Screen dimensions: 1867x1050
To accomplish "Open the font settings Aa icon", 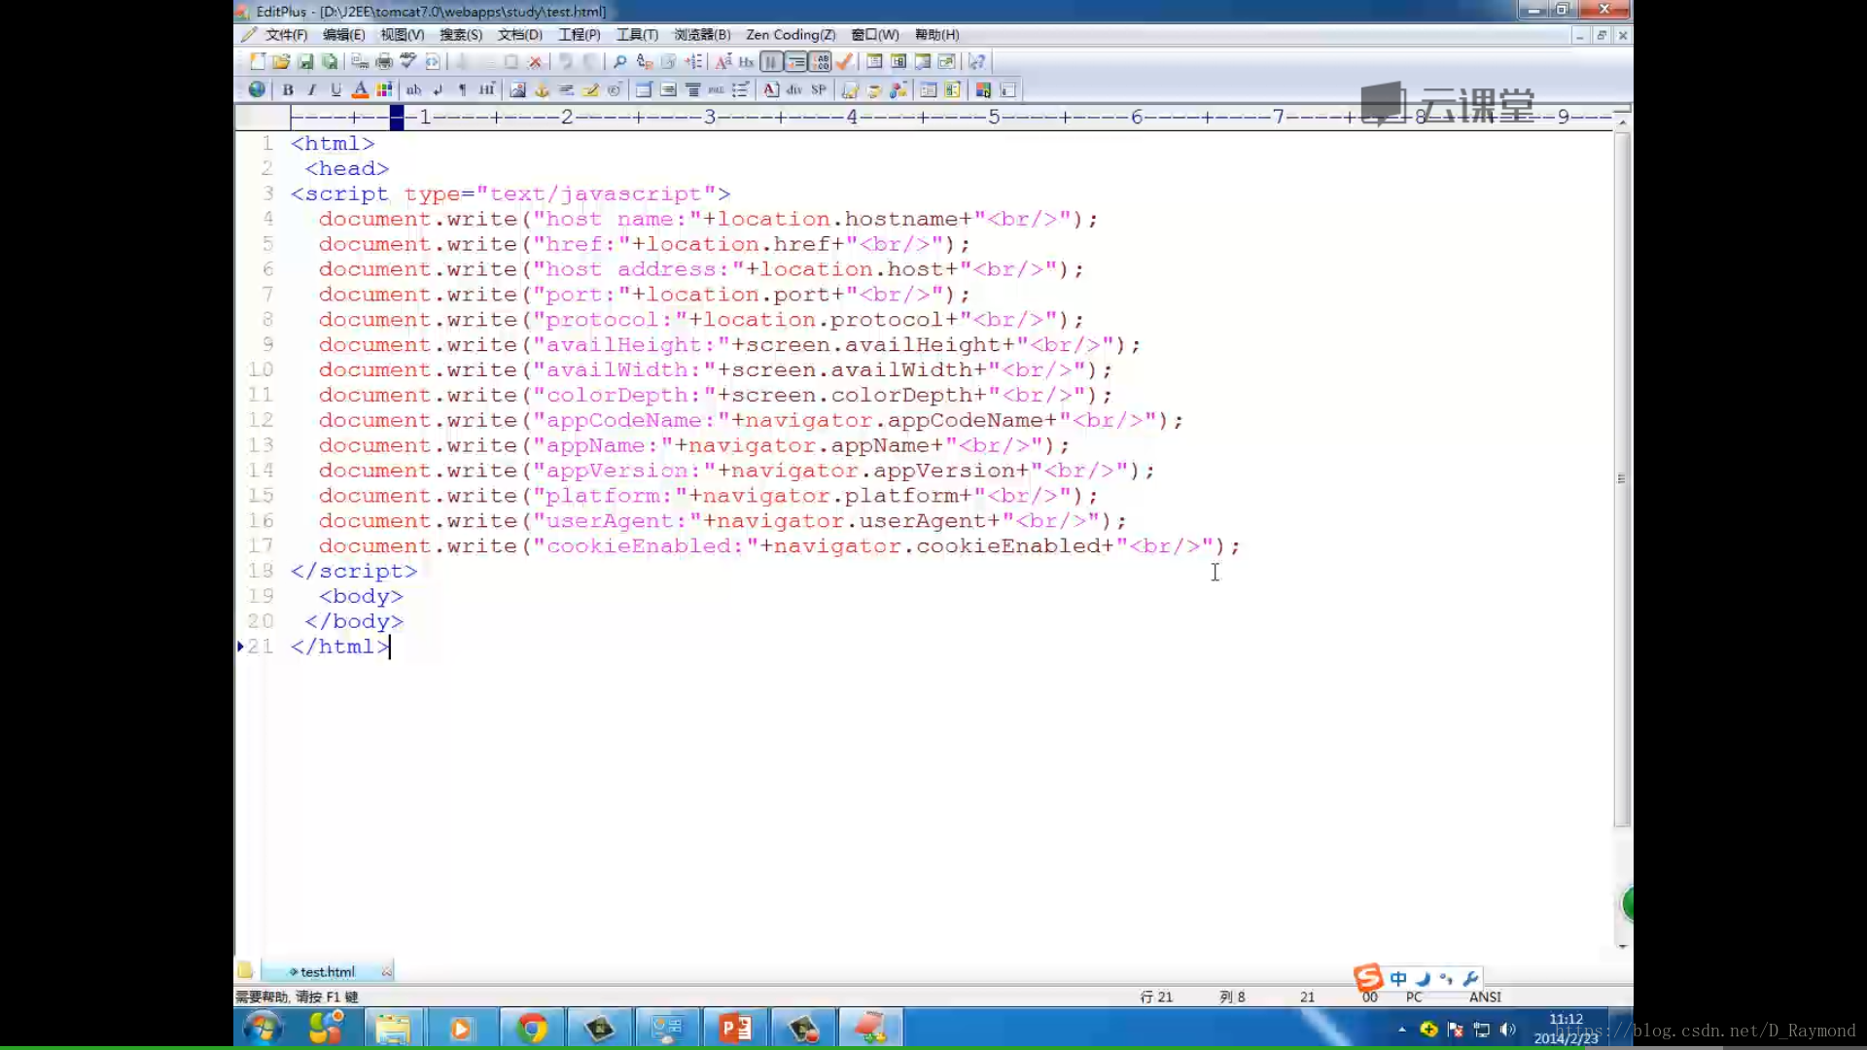I will pyautogui.click(x=722, y=61).
